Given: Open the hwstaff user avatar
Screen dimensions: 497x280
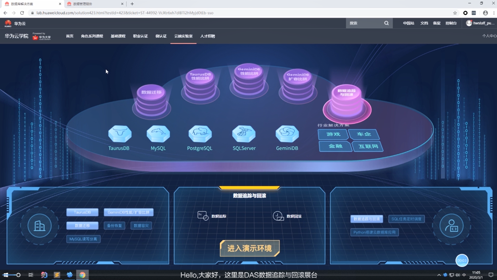Looking at the screenshot, I should coord(469,23).
